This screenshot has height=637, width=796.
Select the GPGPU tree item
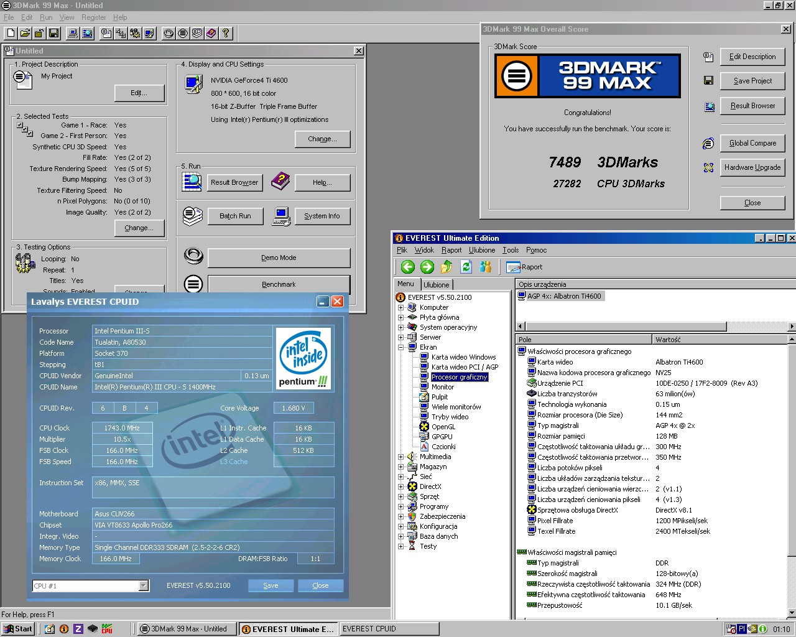442,437
